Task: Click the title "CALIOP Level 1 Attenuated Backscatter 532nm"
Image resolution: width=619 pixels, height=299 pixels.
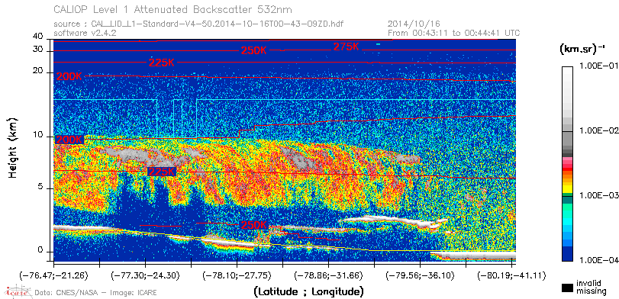Action: [173, 9]
